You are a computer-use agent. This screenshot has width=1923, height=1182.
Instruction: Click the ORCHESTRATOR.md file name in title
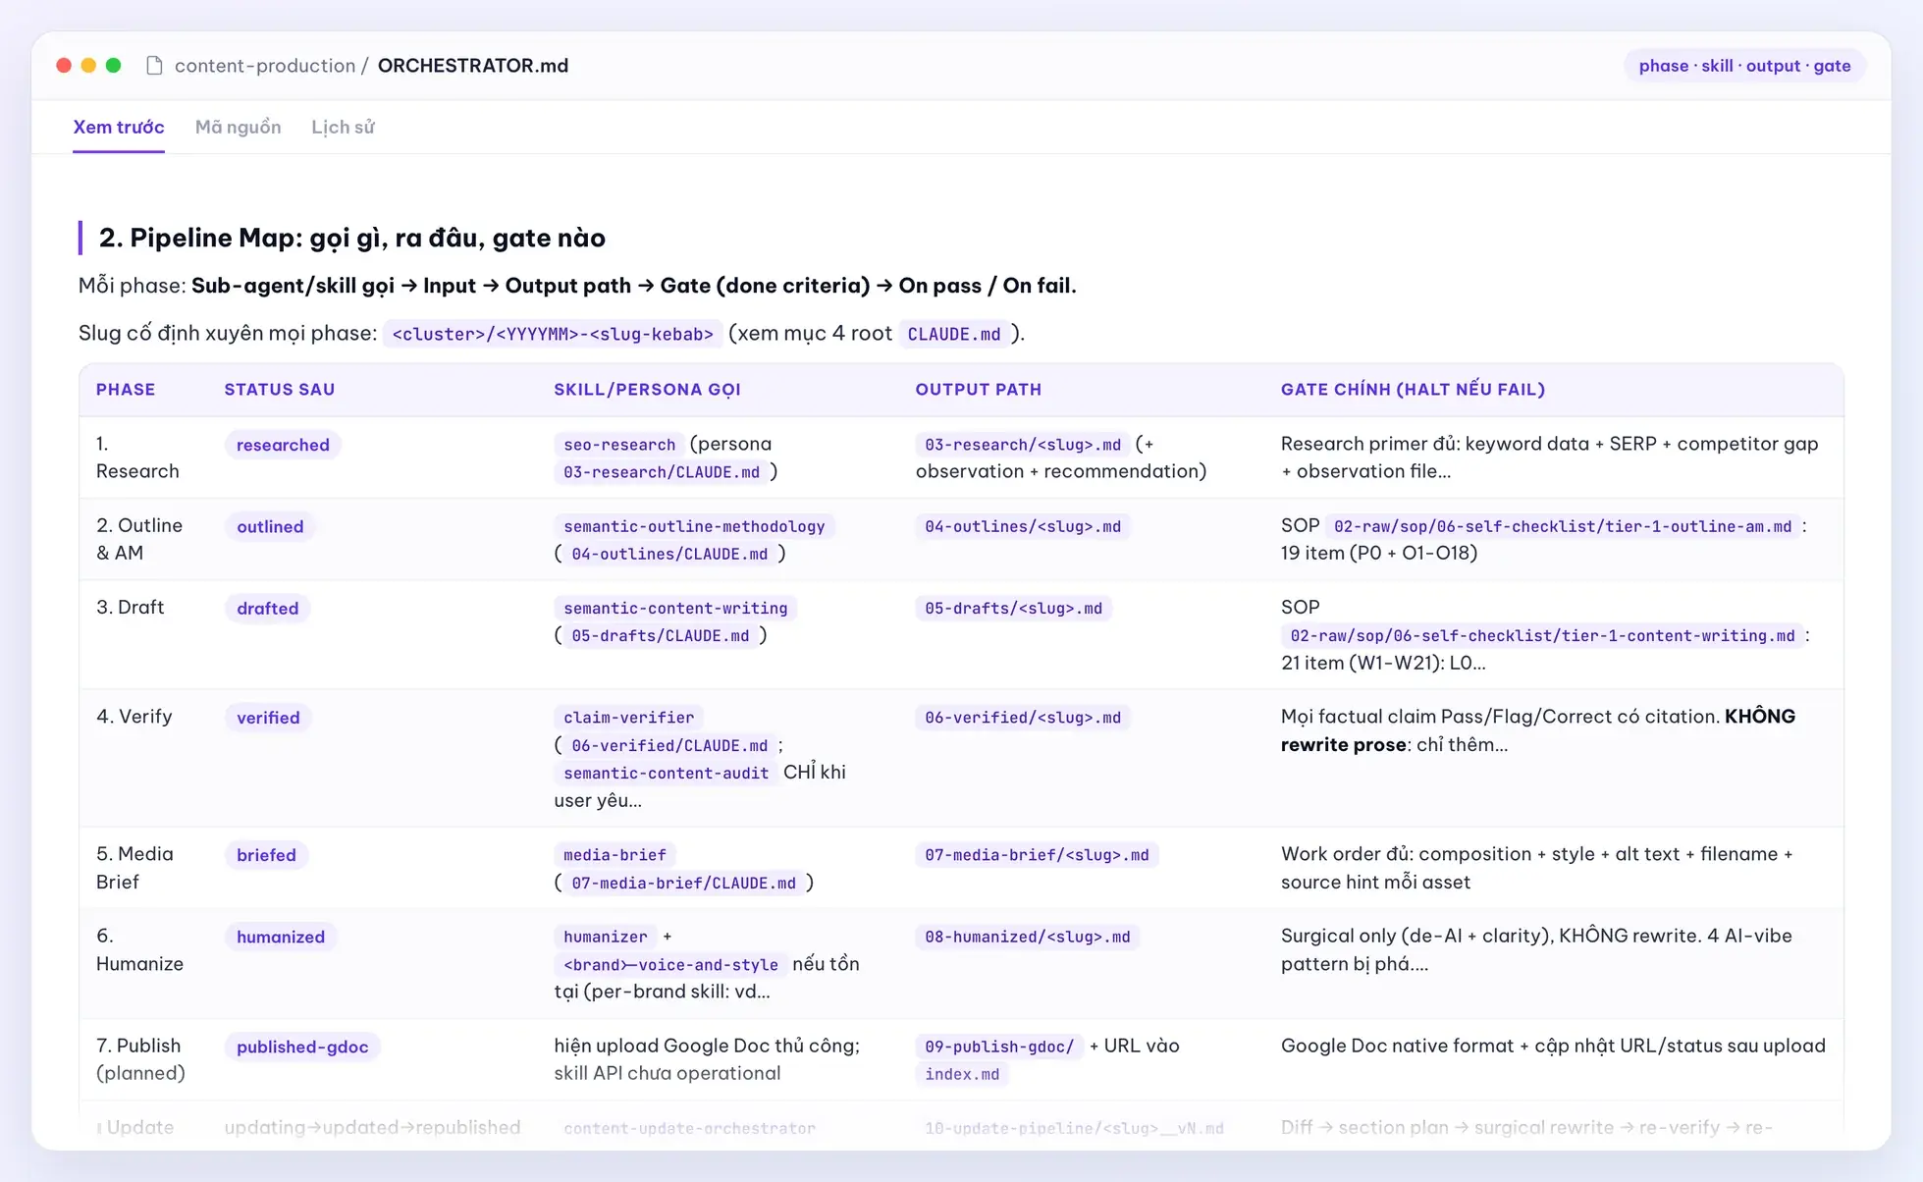(473, 66)
